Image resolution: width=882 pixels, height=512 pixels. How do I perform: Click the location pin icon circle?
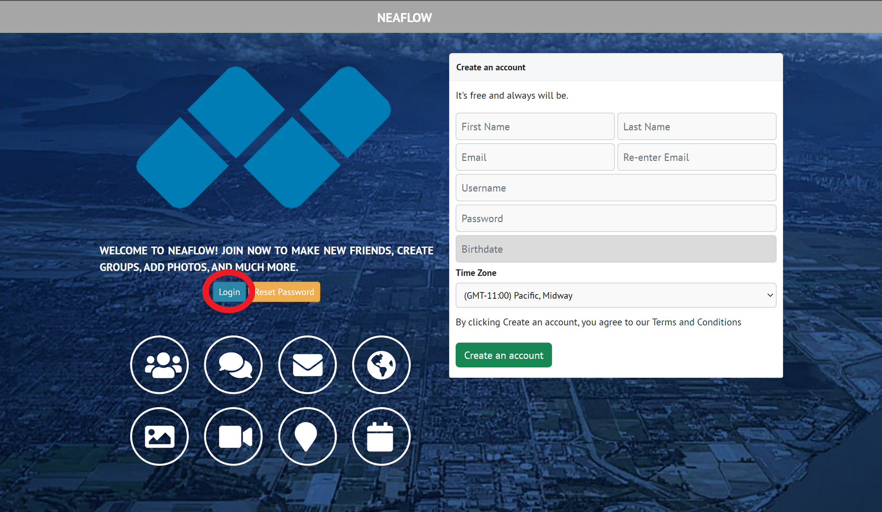point(307,437)
